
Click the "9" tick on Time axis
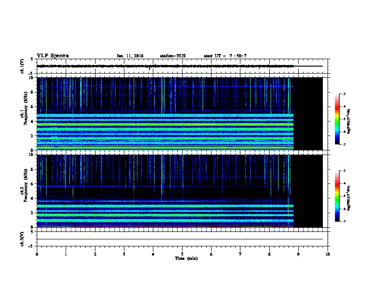coord(298,254)
